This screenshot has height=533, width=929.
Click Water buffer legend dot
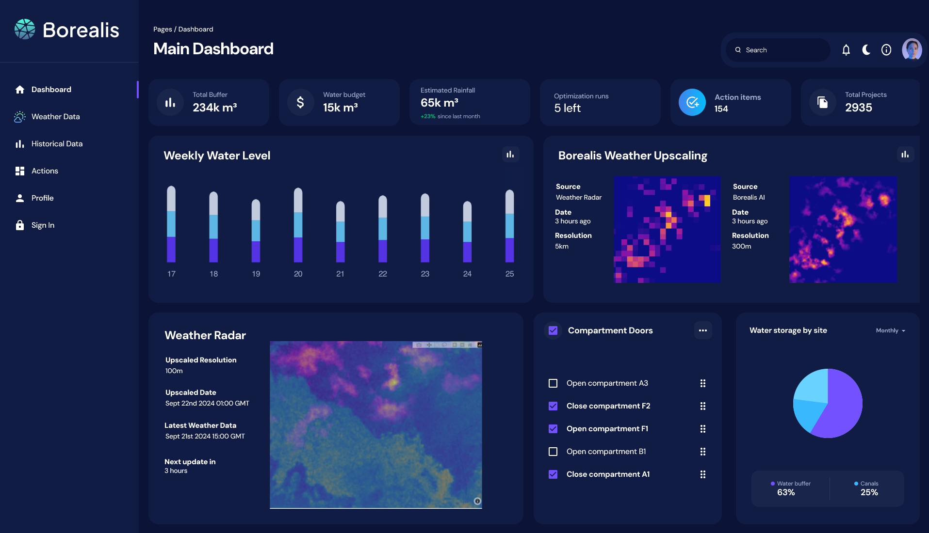coord(773,484)
